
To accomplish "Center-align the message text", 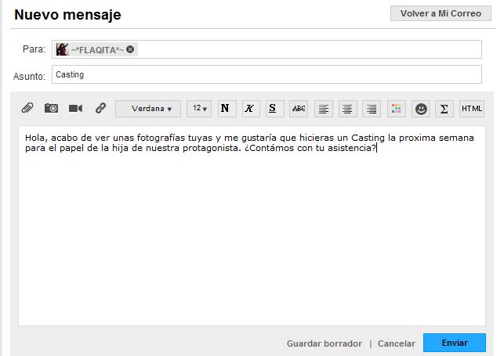I will 347,109.
